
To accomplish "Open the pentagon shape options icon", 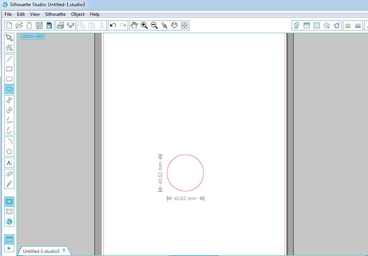I will tap(337, 25).
